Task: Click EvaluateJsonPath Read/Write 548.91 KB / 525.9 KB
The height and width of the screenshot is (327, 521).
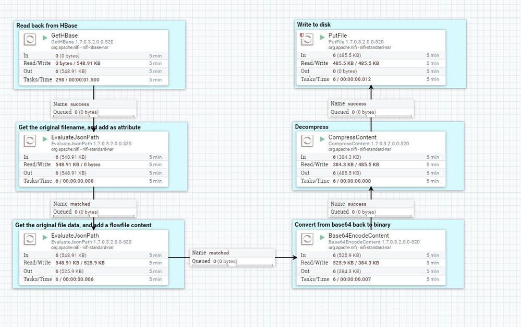Action: 80,263
